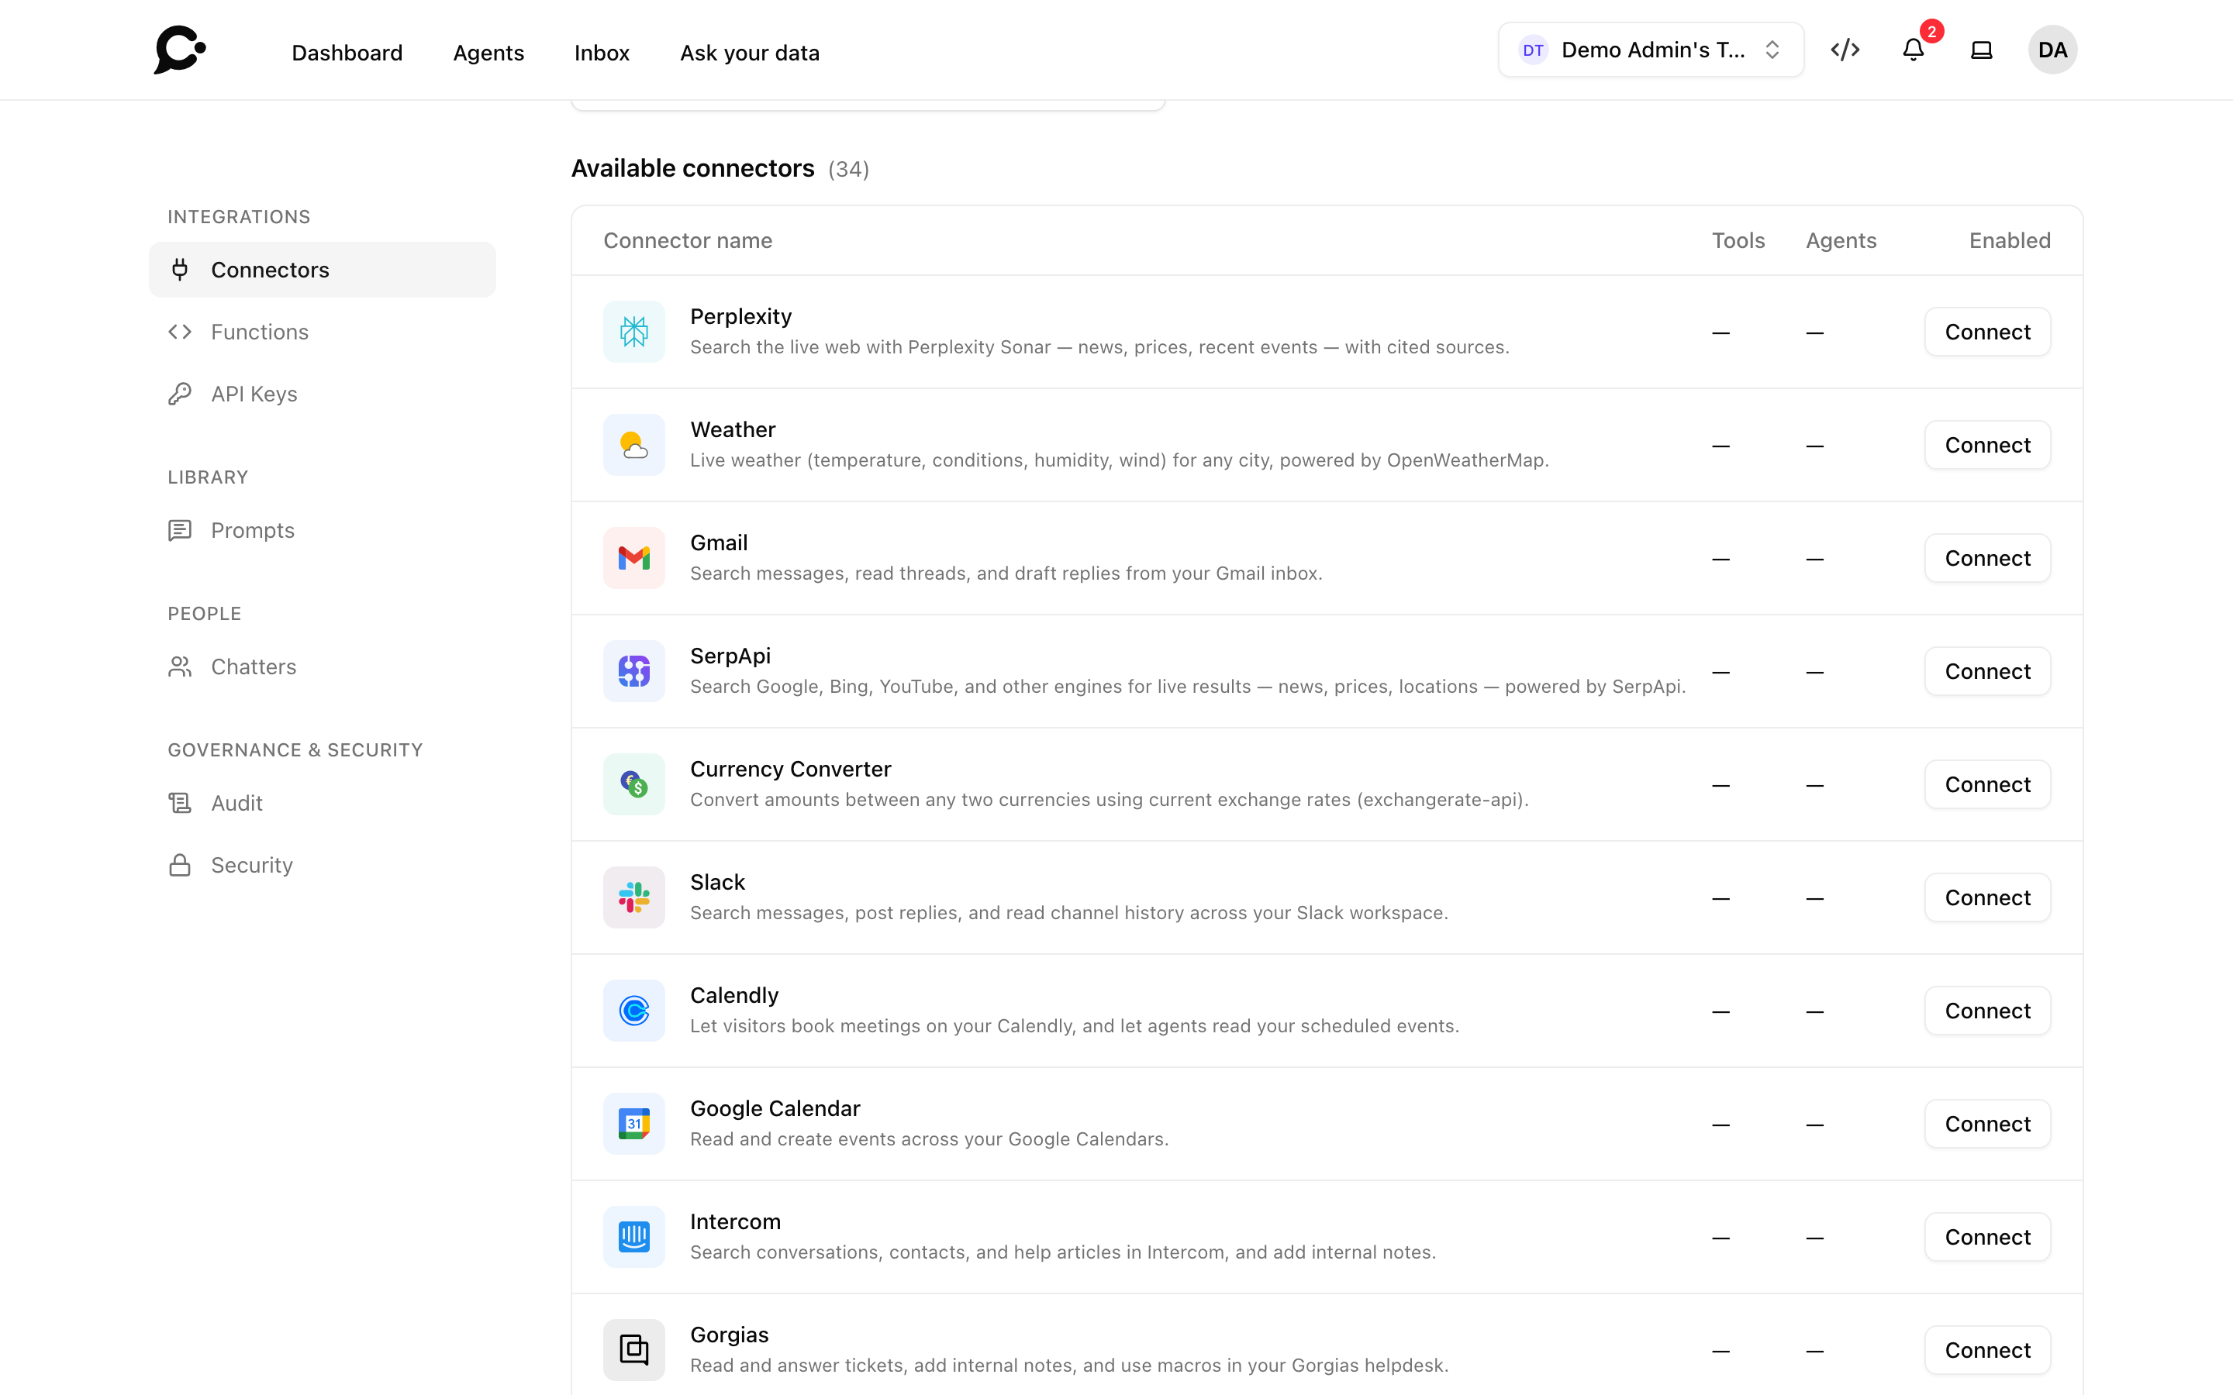The height and width of the screenshot is (1395, 2233).
Task: Click the Connector name column header
Action: [688, 240]
